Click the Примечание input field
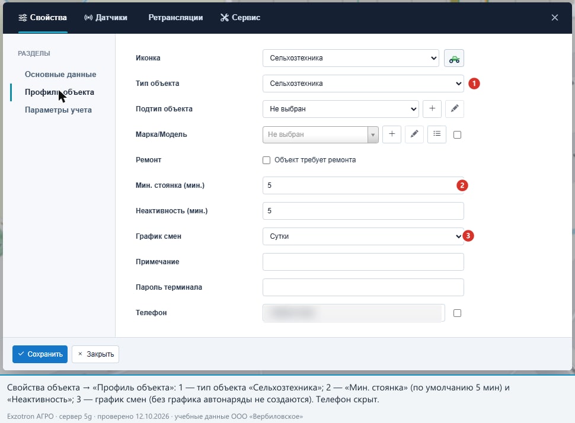 (x=363, y=262)
